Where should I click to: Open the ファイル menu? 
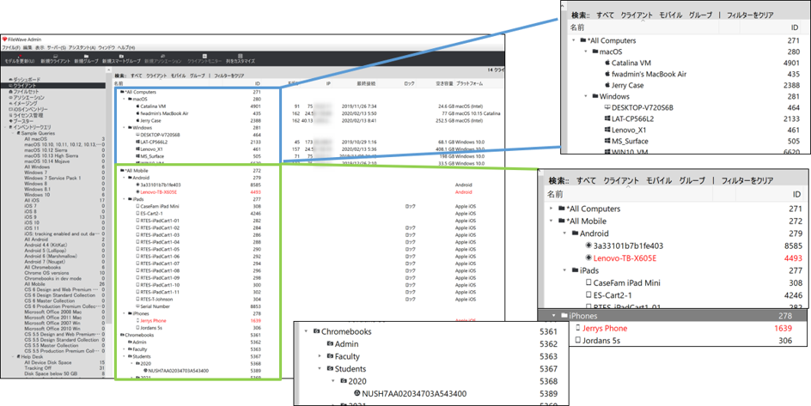click(x=10, y=46)
